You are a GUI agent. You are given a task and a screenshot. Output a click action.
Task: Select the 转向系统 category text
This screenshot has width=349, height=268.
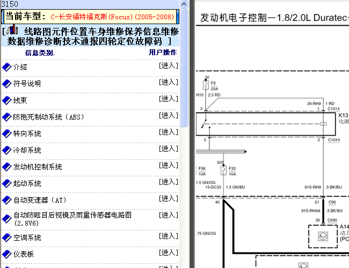(x=27, y=133)
